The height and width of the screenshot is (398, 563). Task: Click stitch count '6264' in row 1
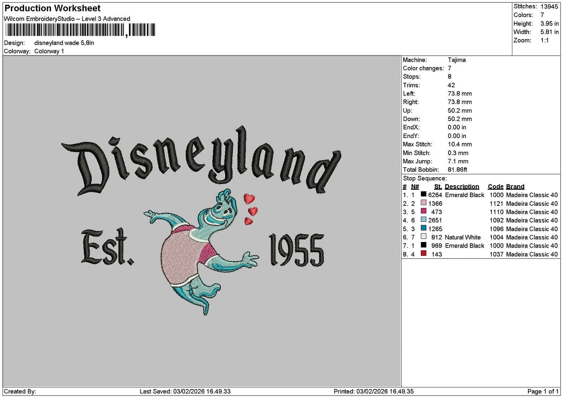[x=435, y=195]
